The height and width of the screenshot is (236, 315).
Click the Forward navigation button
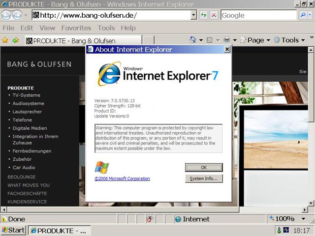coord(17,15)
